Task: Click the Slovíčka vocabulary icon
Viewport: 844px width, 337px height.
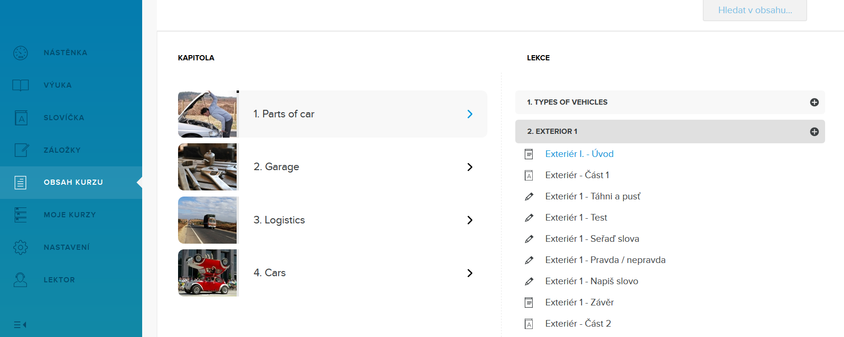Action: [21, 118]
